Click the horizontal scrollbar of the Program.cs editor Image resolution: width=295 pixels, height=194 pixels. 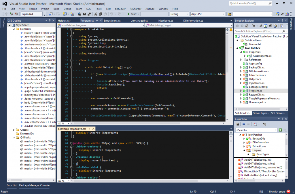(x=127, y=123)
